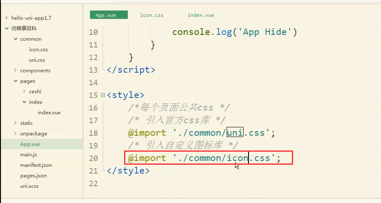The image size is (381, 203).
Task: Select the static folder label
Action: pos(26,123)
